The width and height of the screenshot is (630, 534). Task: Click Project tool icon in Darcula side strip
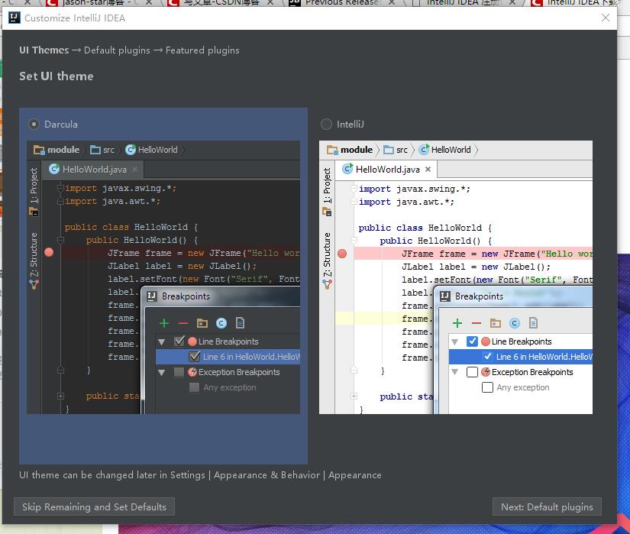coord(34,212)
